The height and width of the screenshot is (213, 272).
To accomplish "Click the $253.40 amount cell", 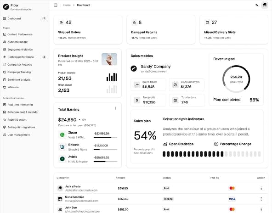I will [x=123, y=199].
